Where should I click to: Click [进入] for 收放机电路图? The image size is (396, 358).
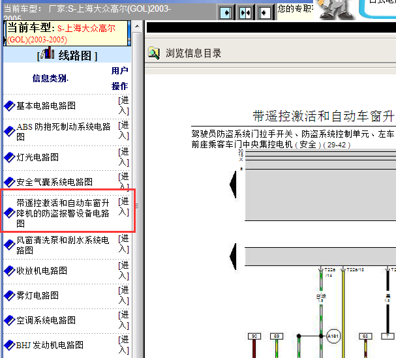click(124, 271)
